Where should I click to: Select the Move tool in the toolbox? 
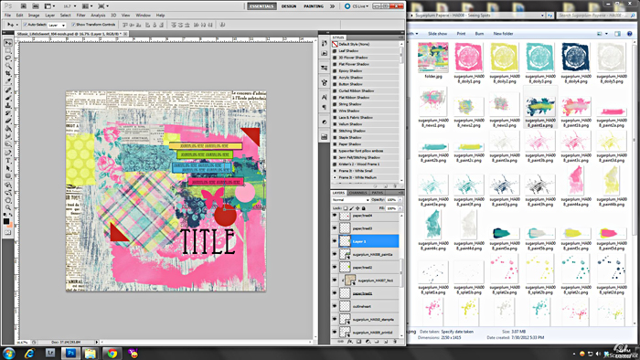7,43
